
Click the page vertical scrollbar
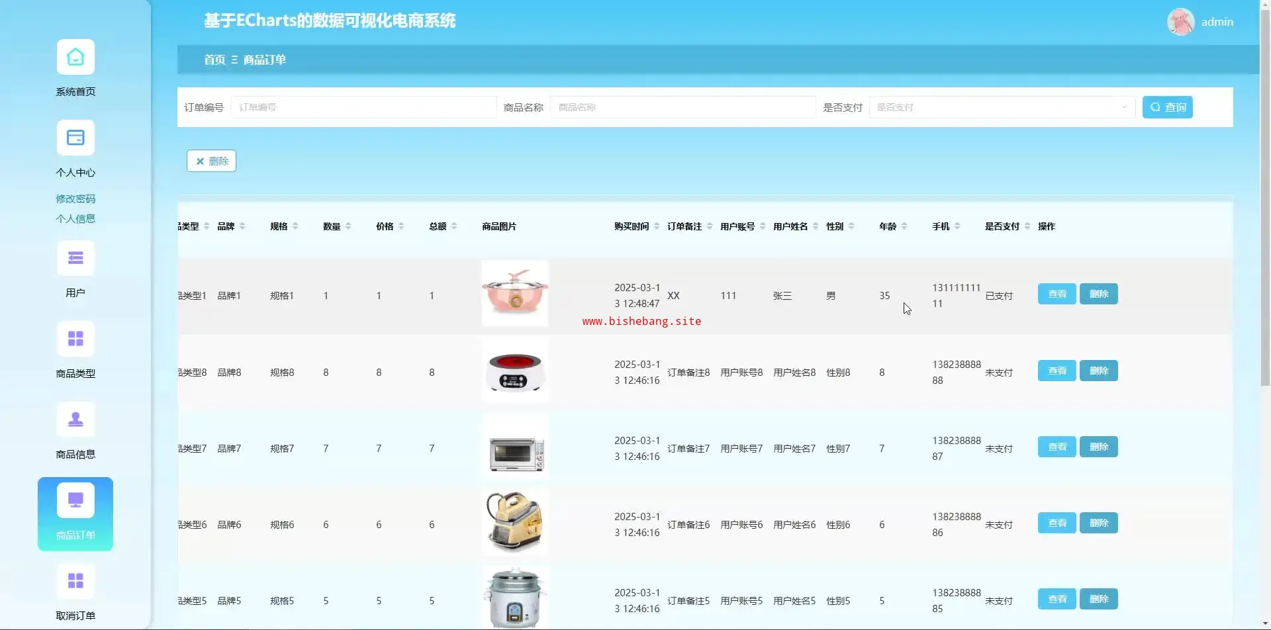[1265, 199]
